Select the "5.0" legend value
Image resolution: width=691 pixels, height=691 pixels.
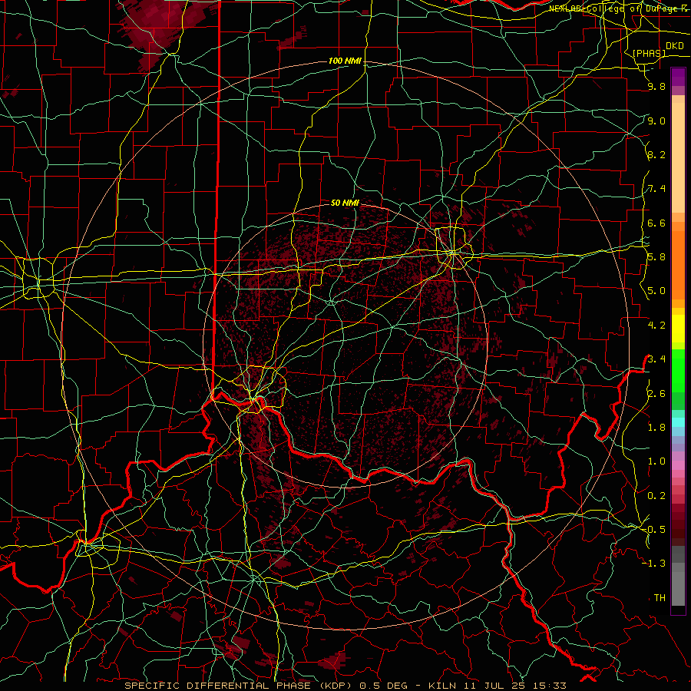click(x=656, y=291)
